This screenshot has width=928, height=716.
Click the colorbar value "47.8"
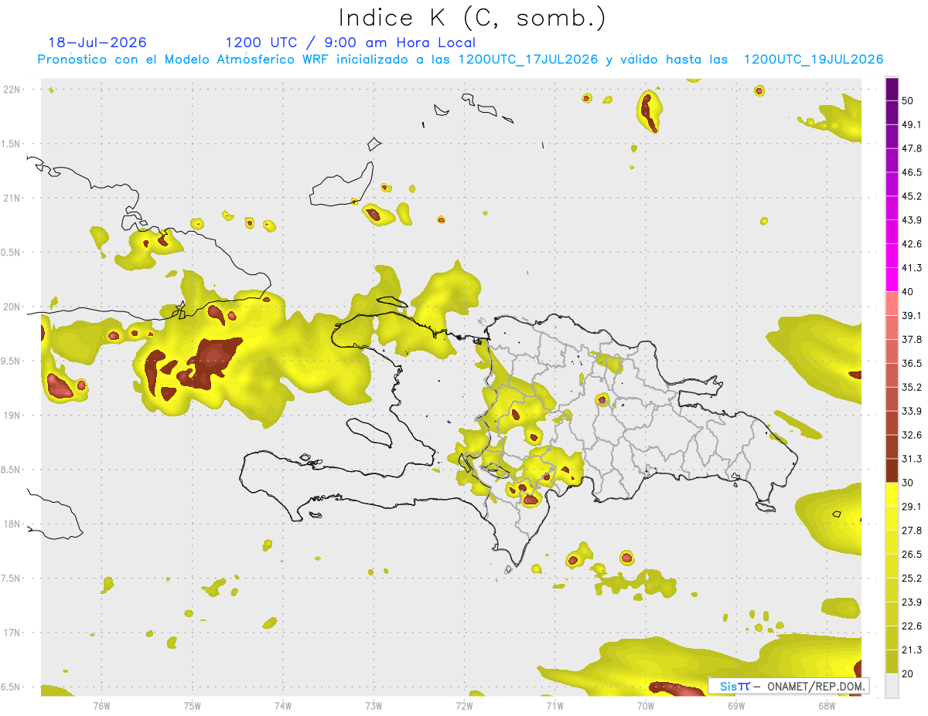(x=912, y=148)
